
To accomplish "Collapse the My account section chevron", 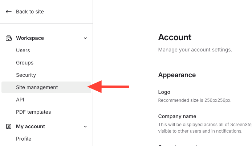I will [x=85, y=126].
